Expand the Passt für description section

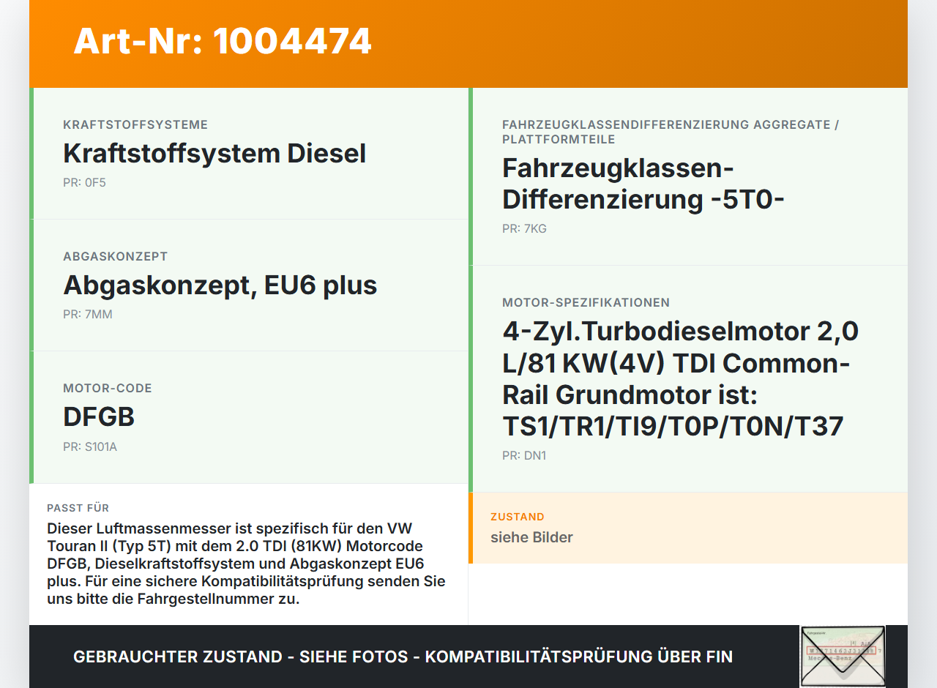[249, 561]
